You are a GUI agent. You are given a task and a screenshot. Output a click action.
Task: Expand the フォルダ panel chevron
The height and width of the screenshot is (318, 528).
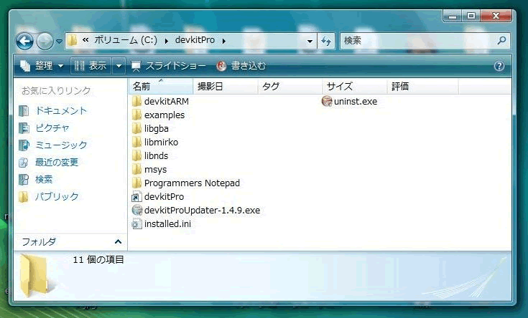[118, 241]
